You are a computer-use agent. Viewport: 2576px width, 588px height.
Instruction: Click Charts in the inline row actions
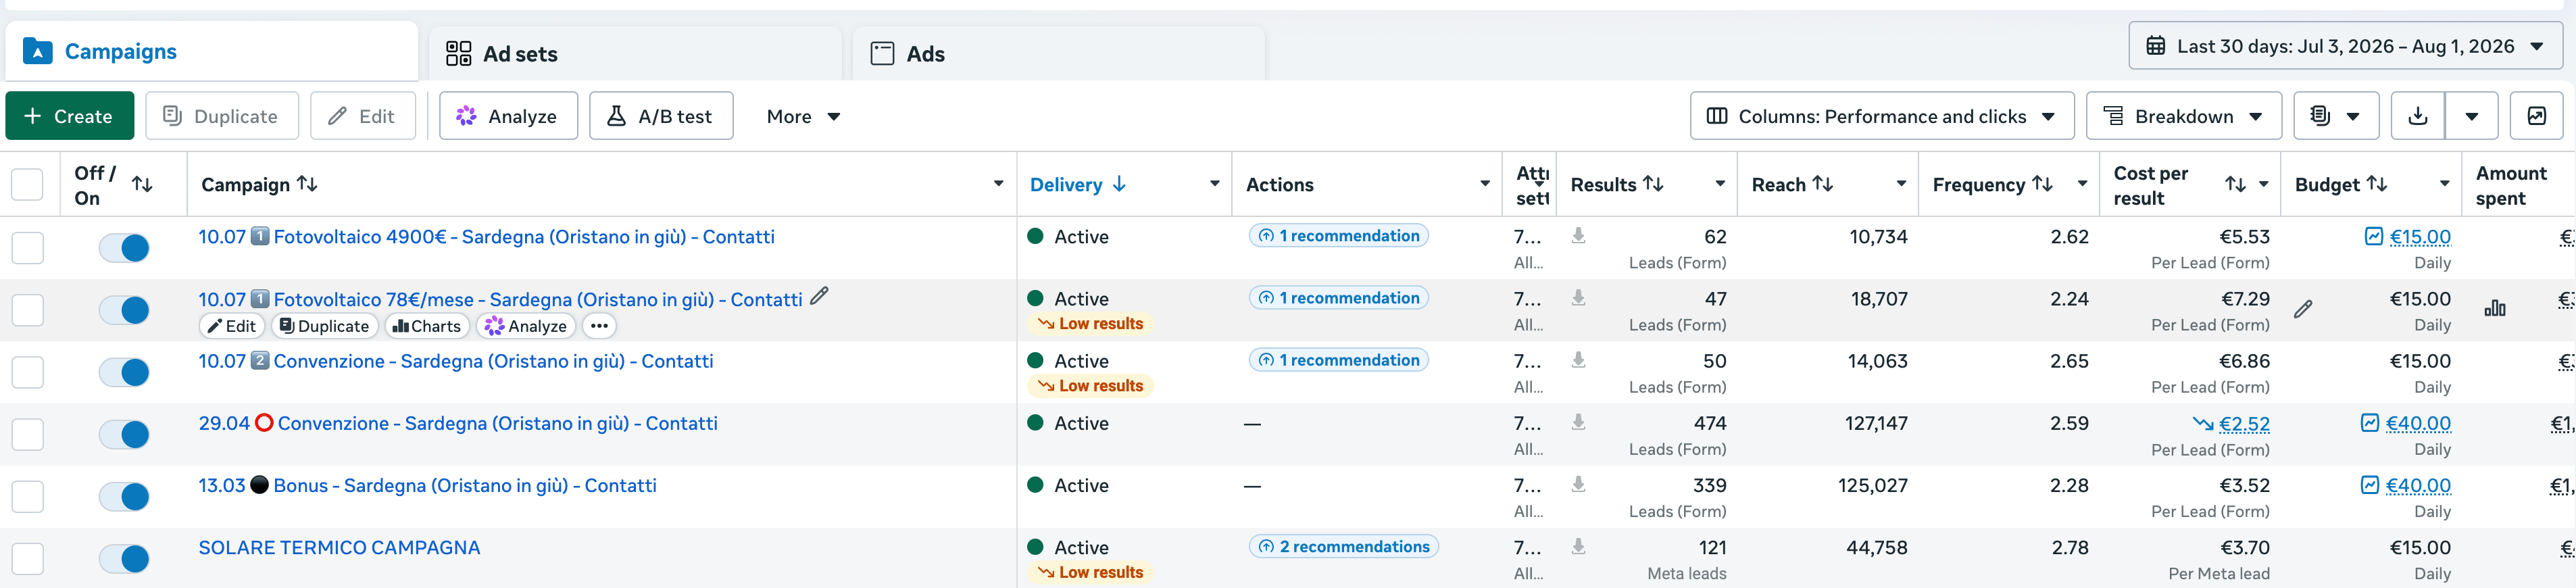pos(427,326)
